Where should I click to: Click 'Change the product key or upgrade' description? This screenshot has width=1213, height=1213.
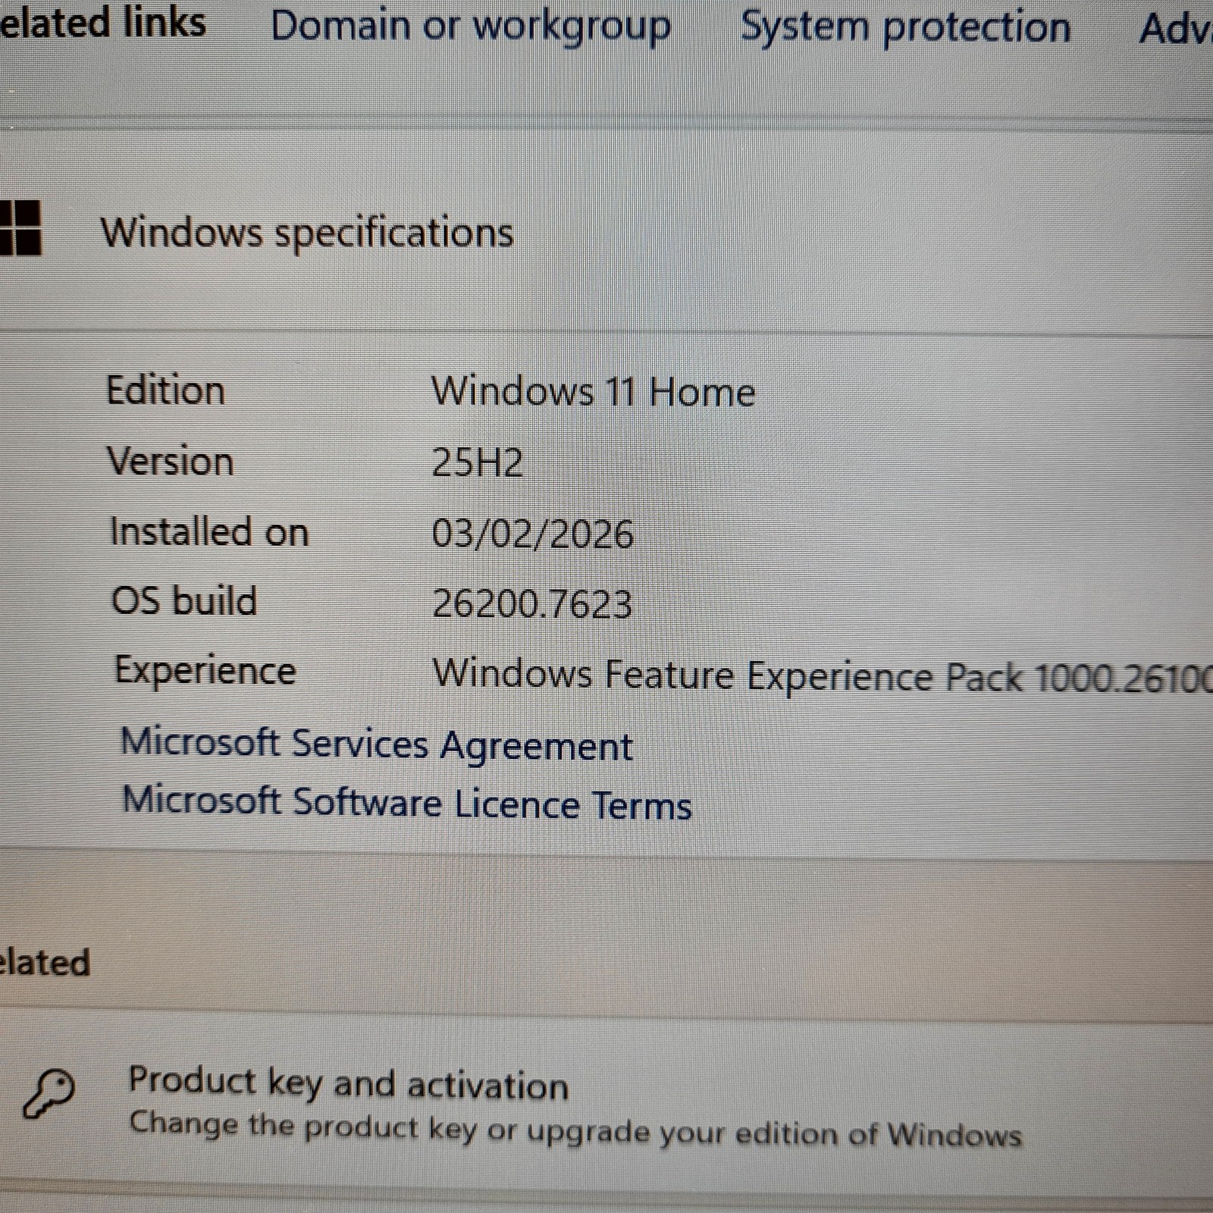(x=576, y=1130)
